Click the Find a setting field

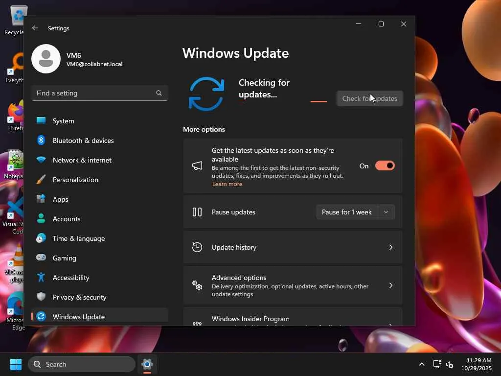[100, 93]
